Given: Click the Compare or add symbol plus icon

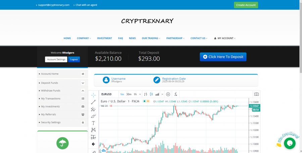Looking at the screenshot, I should (168, 94).
